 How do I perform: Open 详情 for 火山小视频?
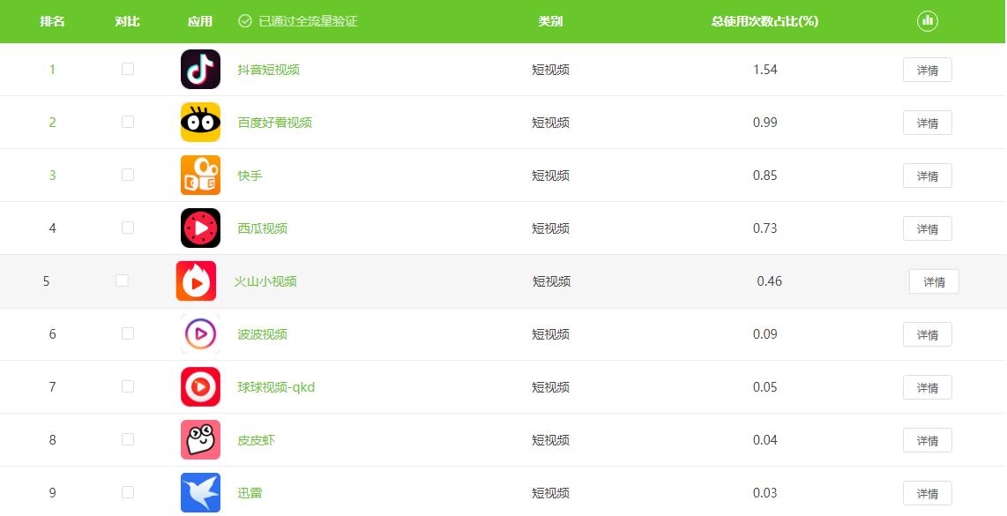click(933, 281)
